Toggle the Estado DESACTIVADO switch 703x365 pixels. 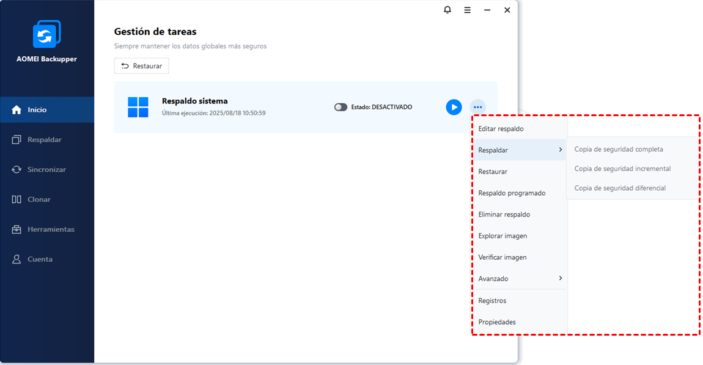click(x=340, y=107)
